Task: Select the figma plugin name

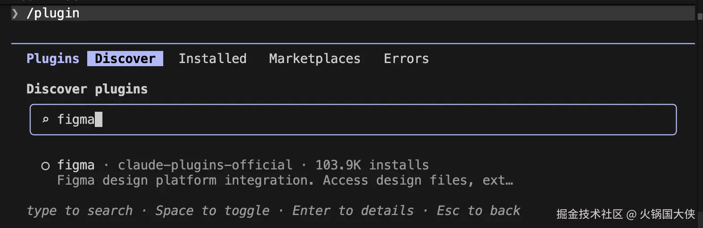Action: click(x=76, y=165)
